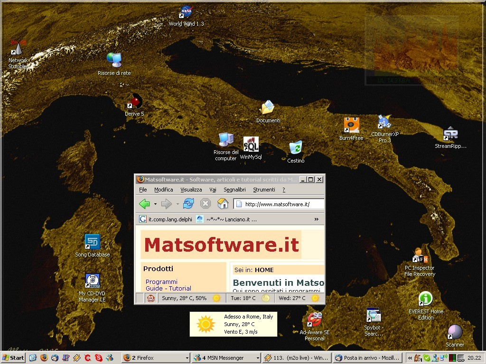
Task: Open the Network Stumbler desktop icon
Action: tap(19, 55)
